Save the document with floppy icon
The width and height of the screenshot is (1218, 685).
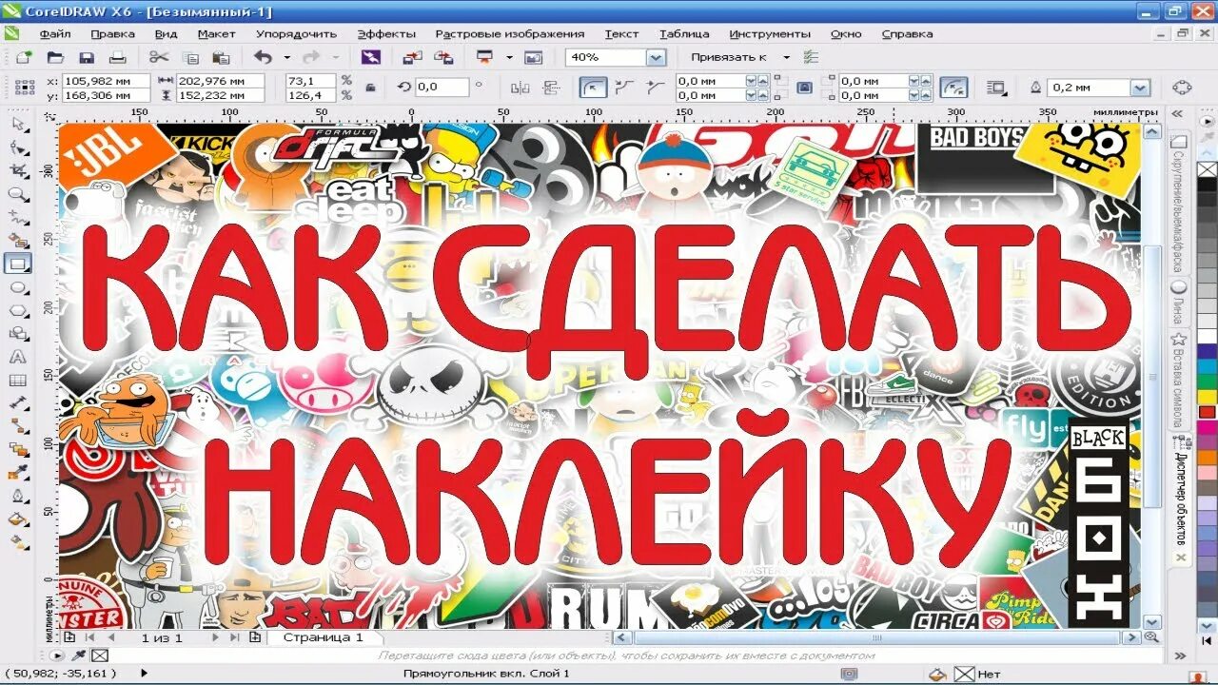click(87, 57)
